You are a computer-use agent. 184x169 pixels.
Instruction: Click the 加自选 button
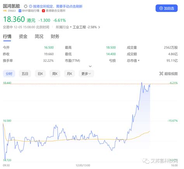(x=167, y=8)
